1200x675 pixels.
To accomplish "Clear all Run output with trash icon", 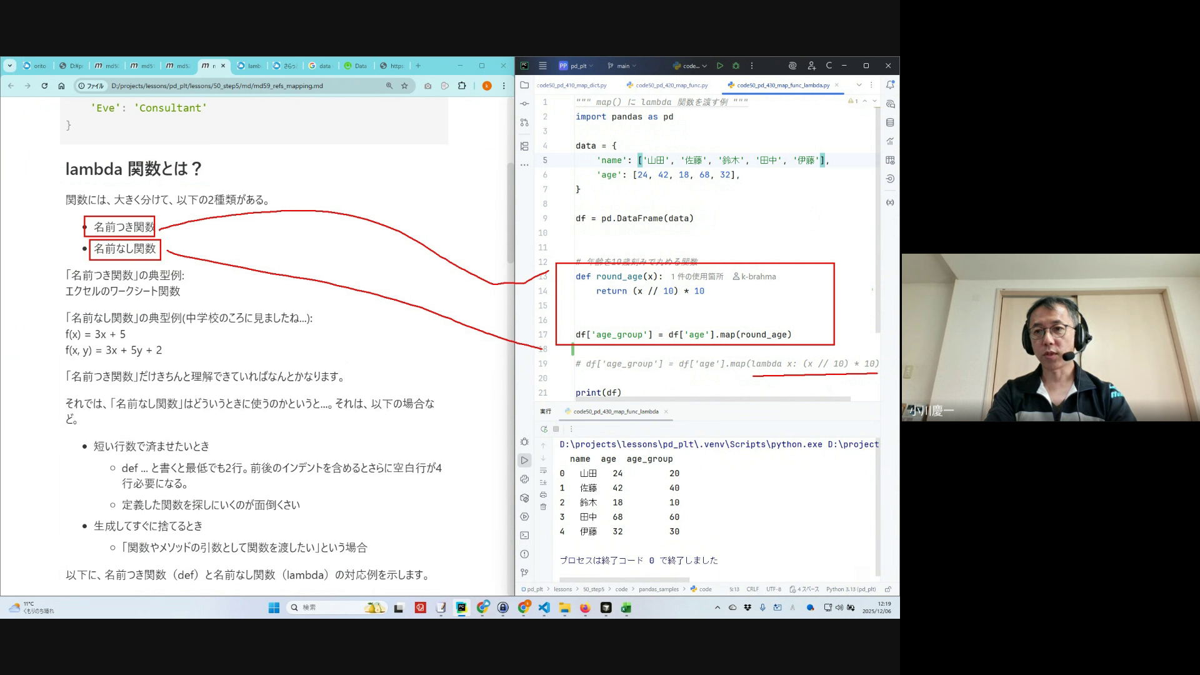I will [x=543, y=507].
